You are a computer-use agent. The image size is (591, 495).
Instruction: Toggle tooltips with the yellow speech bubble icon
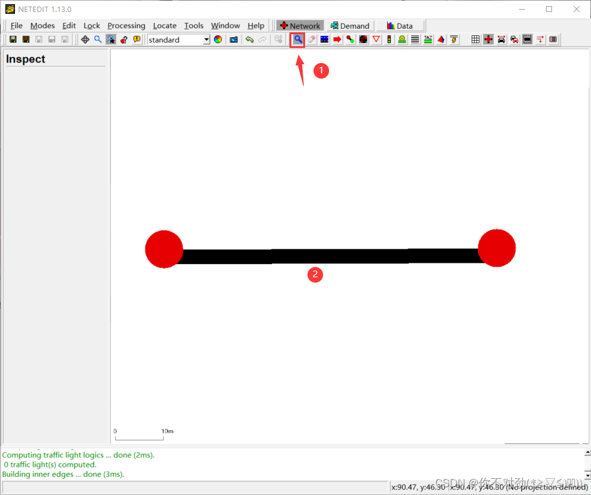(137, 39)
